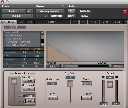Viewport: 128px width, 108px height.
Task: Click the waveform horizontal scrollbar
Action: pyautogui.click(x=86, y=66)
